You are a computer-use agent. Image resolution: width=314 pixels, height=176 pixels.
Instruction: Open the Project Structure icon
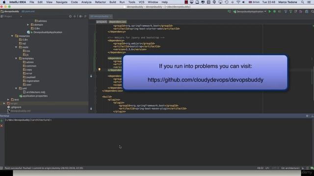(307, 12)
